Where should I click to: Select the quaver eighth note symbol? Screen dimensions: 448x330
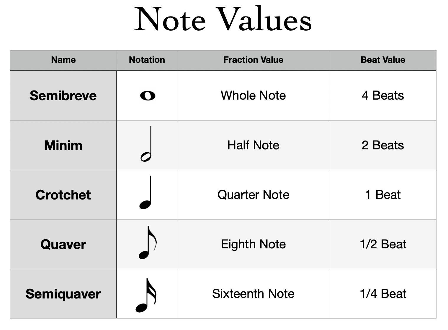(148, 242)
